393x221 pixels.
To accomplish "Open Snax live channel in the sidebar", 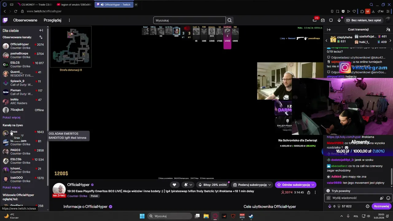I will (x=23, y=133).
